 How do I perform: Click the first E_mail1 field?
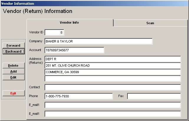[113, 105]
